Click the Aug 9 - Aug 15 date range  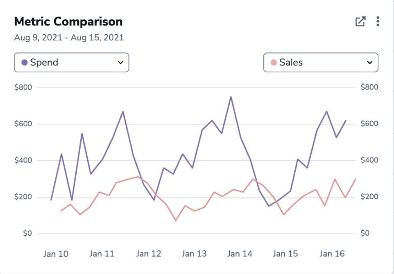coord(69,38)
